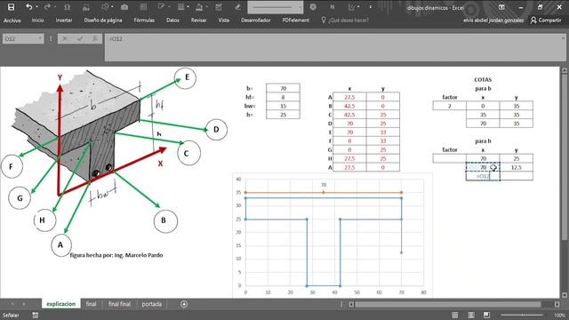The height and width of the screenshot is (320, 569).
Task: Open the Fórmulas ribbon tab
Action: pos(144,20)
